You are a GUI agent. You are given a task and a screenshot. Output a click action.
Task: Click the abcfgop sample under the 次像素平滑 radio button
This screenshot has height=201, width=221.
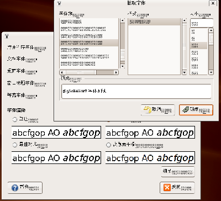pos(150,158)
